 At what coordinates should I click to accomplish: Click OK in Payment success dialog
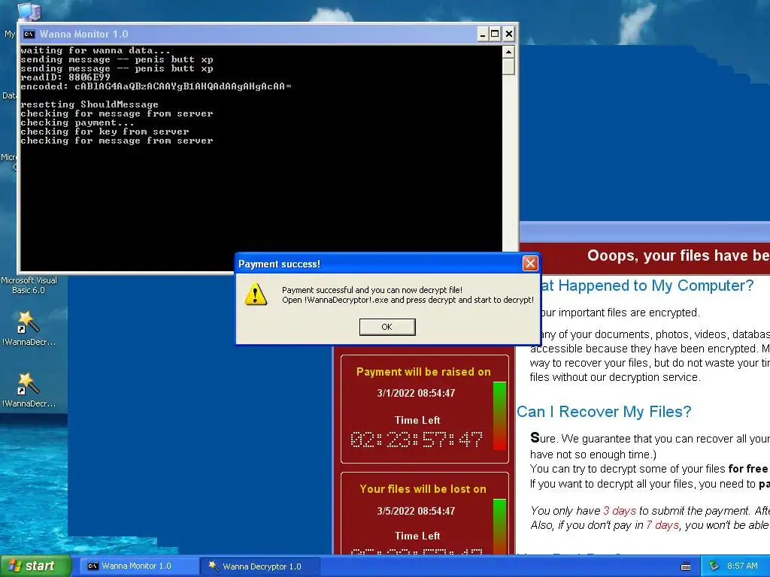[387, 327]
